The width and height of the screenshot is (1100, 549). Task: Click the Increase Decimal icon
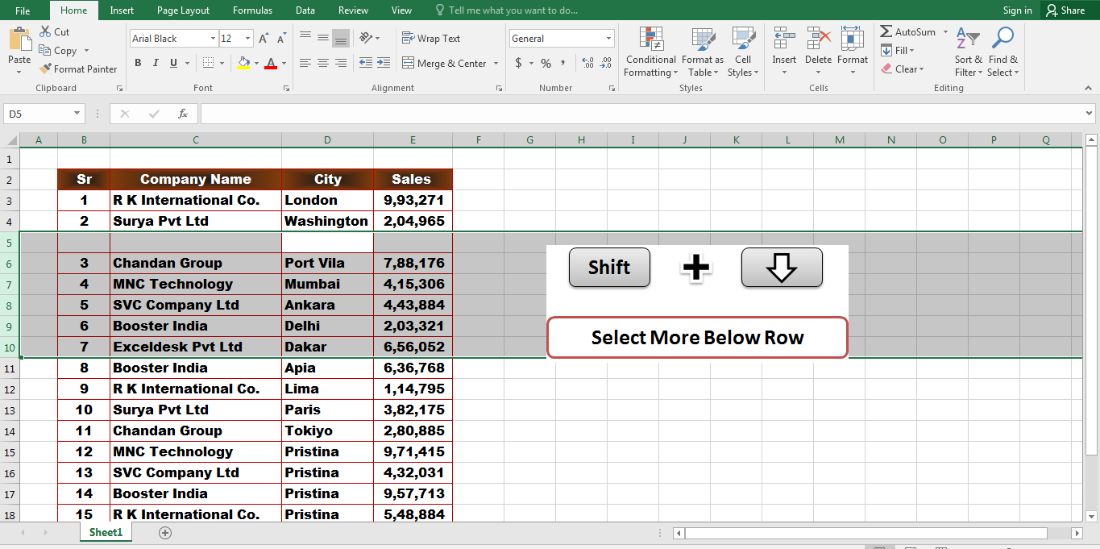pyautogui.click(x=587, y=62)
